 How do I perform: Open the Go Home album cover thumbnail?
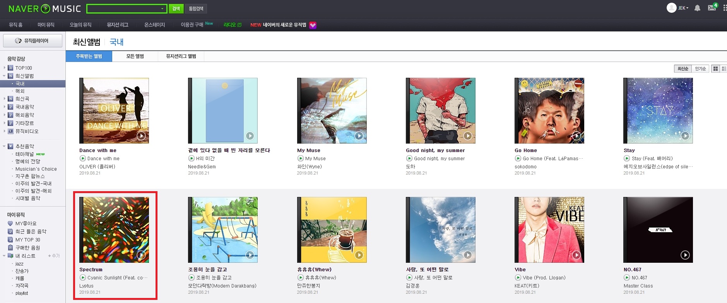click(x=549, y=111)
